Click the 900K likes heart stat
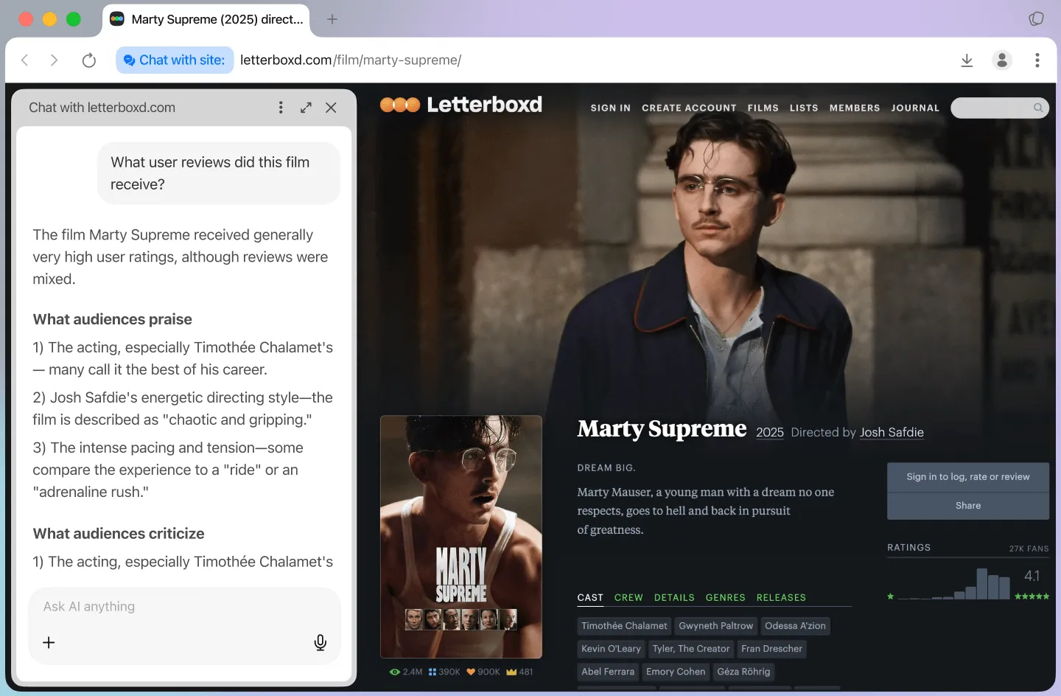The height and width of the screenshot is (696, 1061). pyautogui.click(x=483, y=672)
